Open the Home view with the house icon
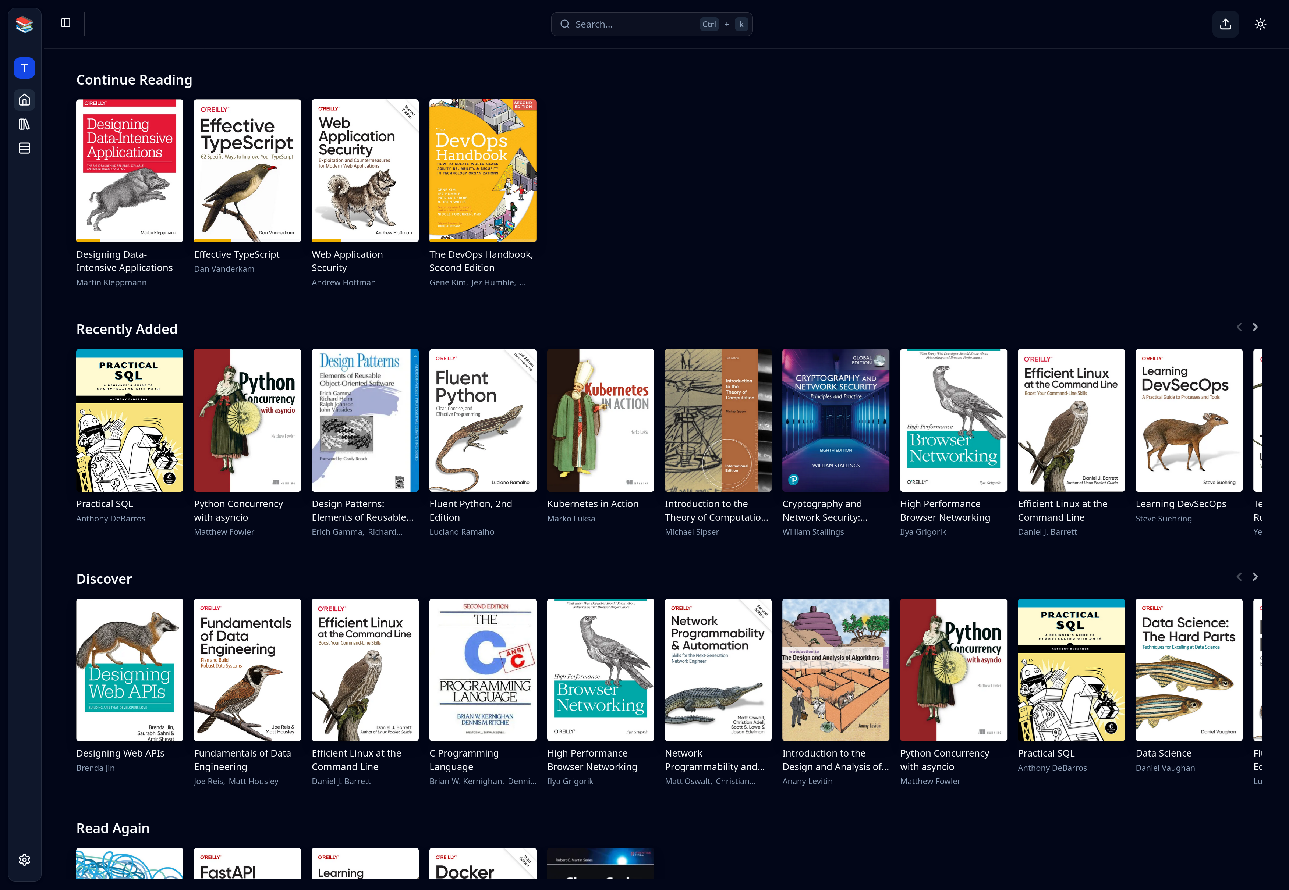 click(24, 100)
